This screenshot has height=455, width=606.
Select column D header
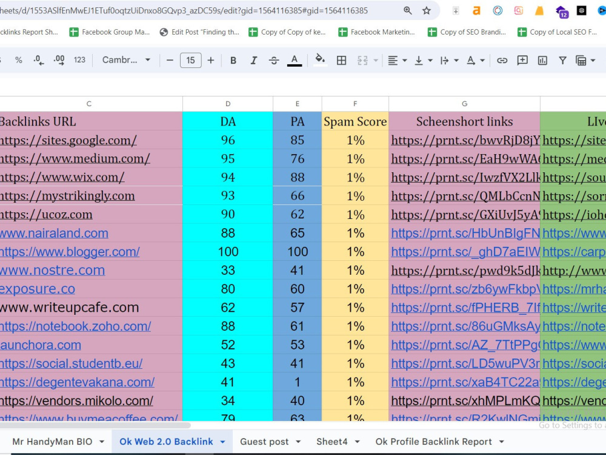(228, 104)
